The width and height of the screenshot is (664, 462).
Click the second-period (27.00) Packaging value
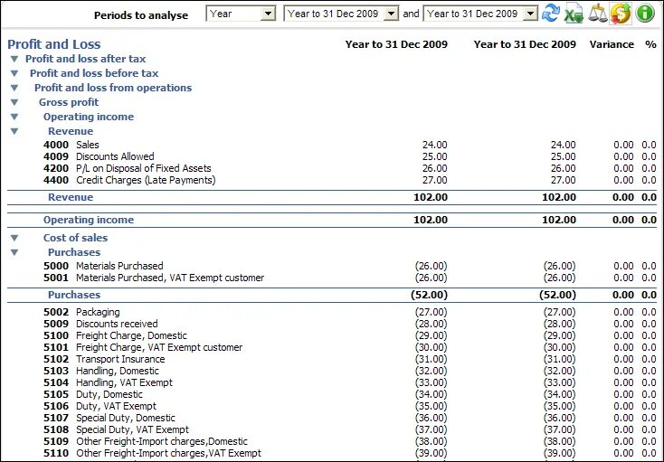pos(559,312)
